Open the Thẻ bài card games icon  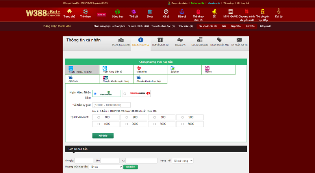click(133, 12)
